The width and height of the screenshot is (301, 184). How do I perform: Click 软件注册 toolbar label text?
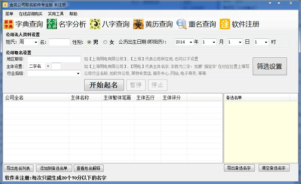coord(245,24)
